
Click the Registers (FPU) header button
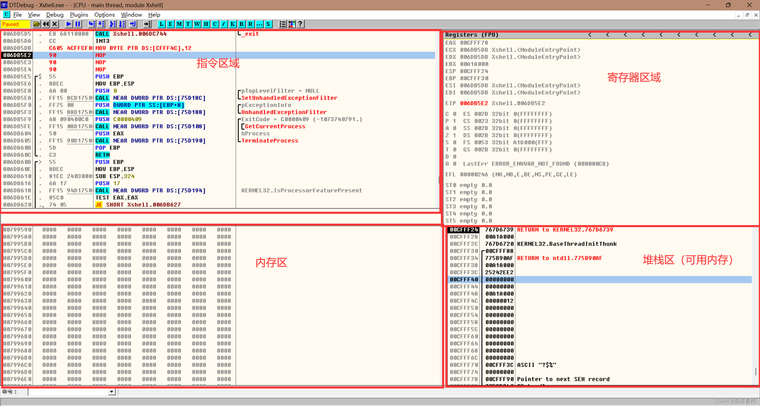[472, 35]
